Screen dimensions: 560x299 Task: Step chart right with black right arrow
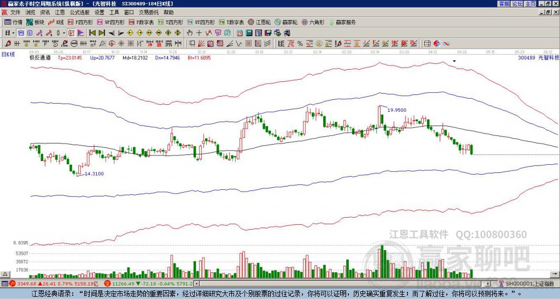tap(121, 33)
